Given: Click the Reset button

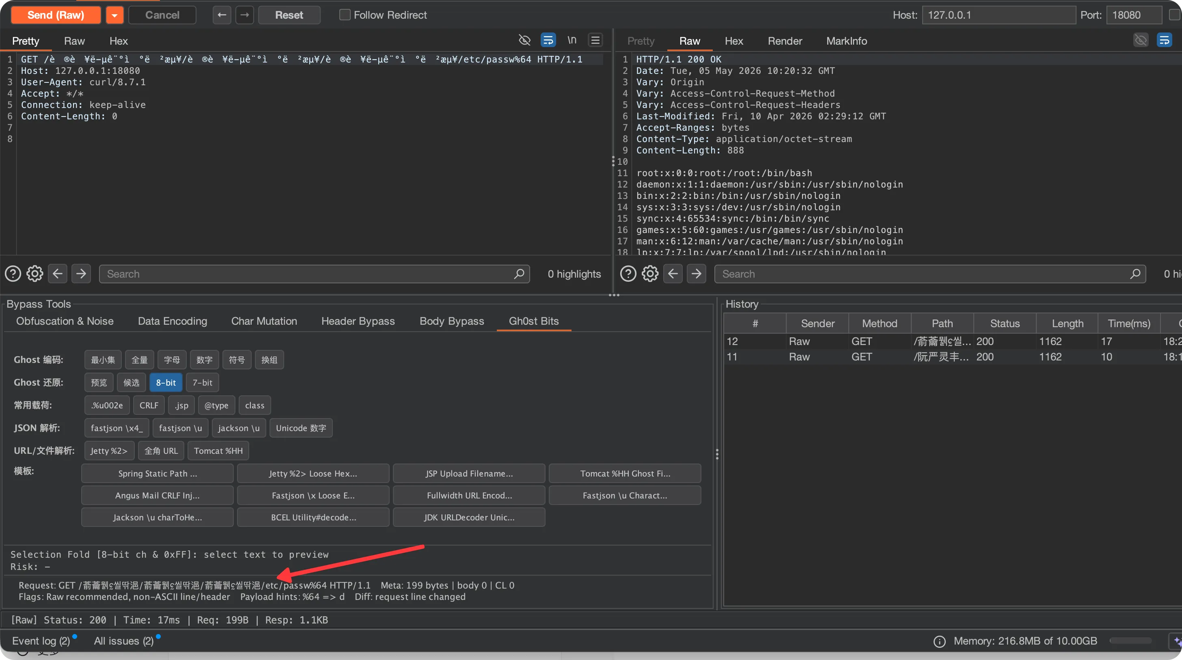Looking at the screenshot, I should coord(289,15).
